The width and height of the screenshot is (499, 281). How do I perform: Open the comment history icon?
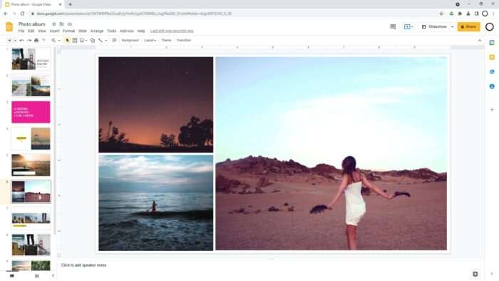393,26
